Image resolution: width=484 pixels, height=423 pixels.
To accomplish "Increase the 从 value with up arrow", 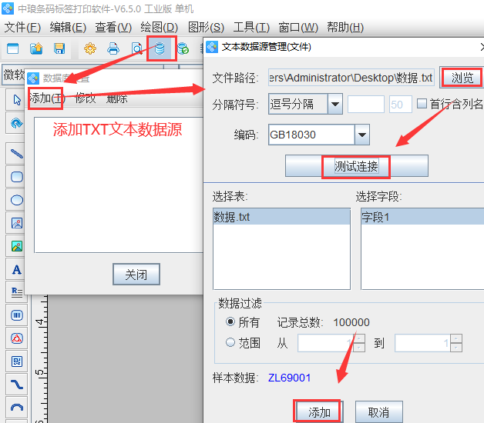I will (x=359, y=338).
